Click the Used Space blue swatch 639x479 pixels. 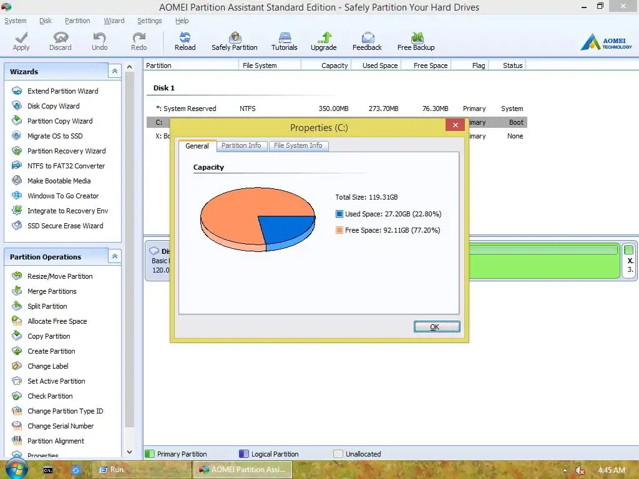click(x=339, y=214)
